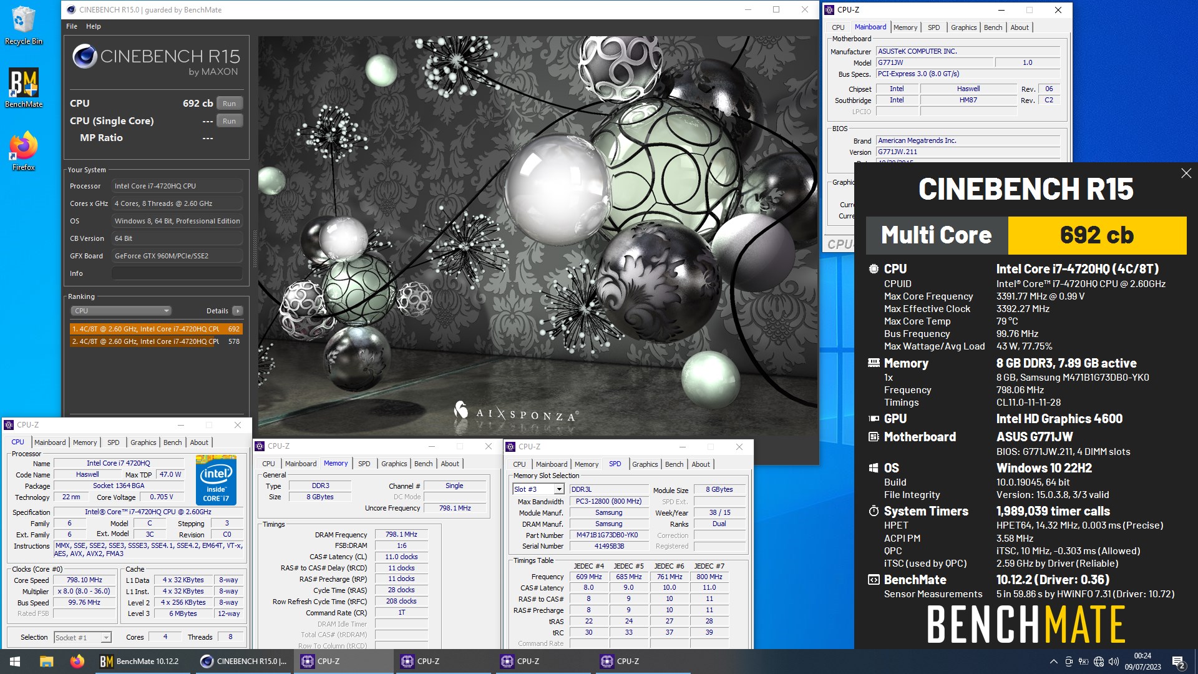
Task: Activate the second CPU-Z taskbar button
Action: click(443, 661)
